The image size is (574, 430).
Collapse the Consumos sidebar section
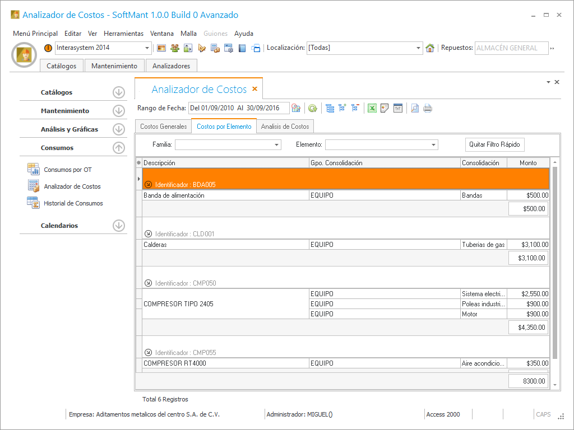118,148
